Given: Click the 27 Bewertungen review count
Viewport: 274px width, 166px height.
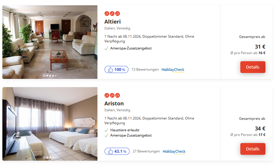Looking at the screenshot, I should coord(146,151).
